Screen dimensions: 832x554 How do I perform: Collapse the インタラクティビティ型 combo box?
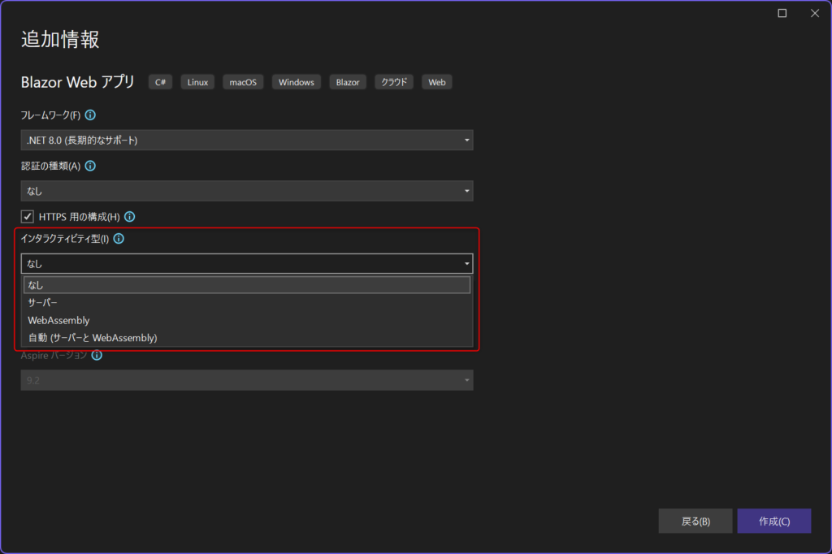pos(247,263)
